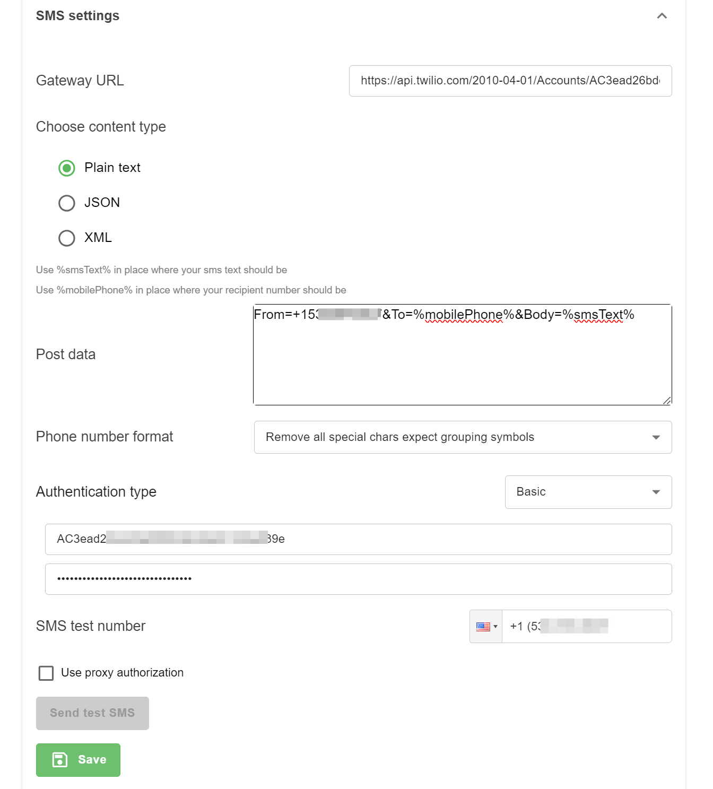
Task: Click the masked password field
Action: point(358,578)
